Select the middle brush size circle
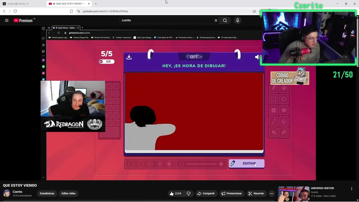Screen dimensions: 359x202 pyautogui.click(x=150, y=164)
